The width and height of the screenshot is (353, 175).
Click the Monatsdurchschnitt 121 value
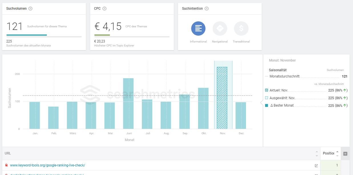pyautogui.click(x=344, y=76)
